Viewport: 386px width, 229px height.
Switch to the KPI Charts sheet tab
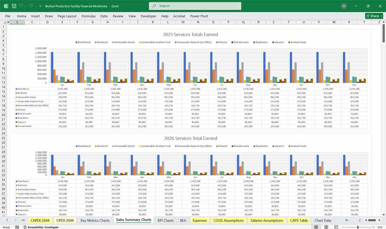click(165, 220)
